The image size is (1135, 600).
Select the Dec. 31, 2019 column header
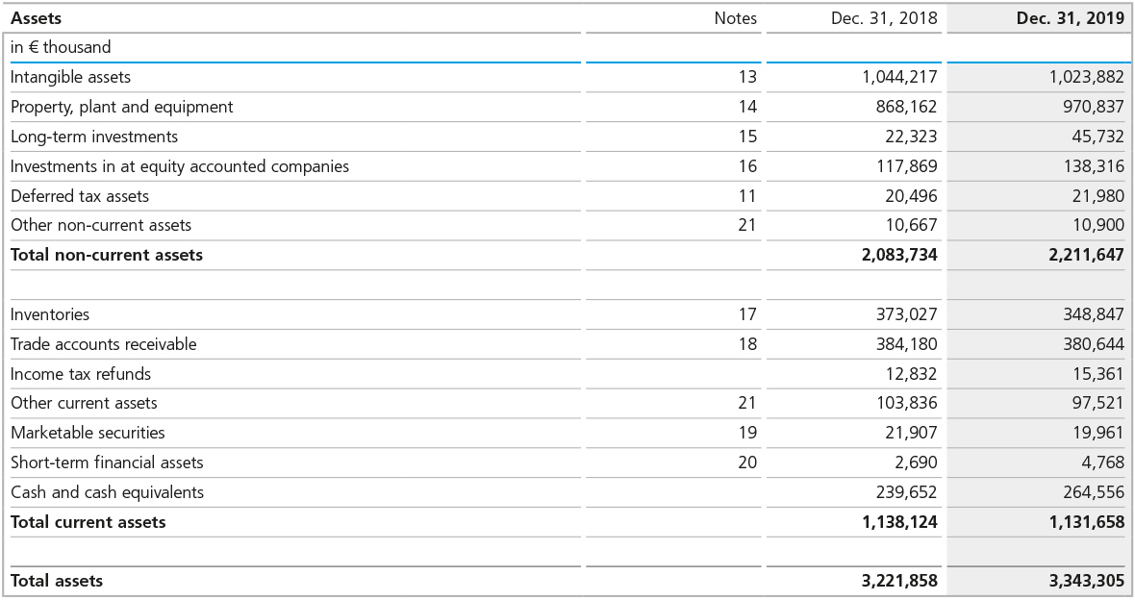tap(1070, 18)
